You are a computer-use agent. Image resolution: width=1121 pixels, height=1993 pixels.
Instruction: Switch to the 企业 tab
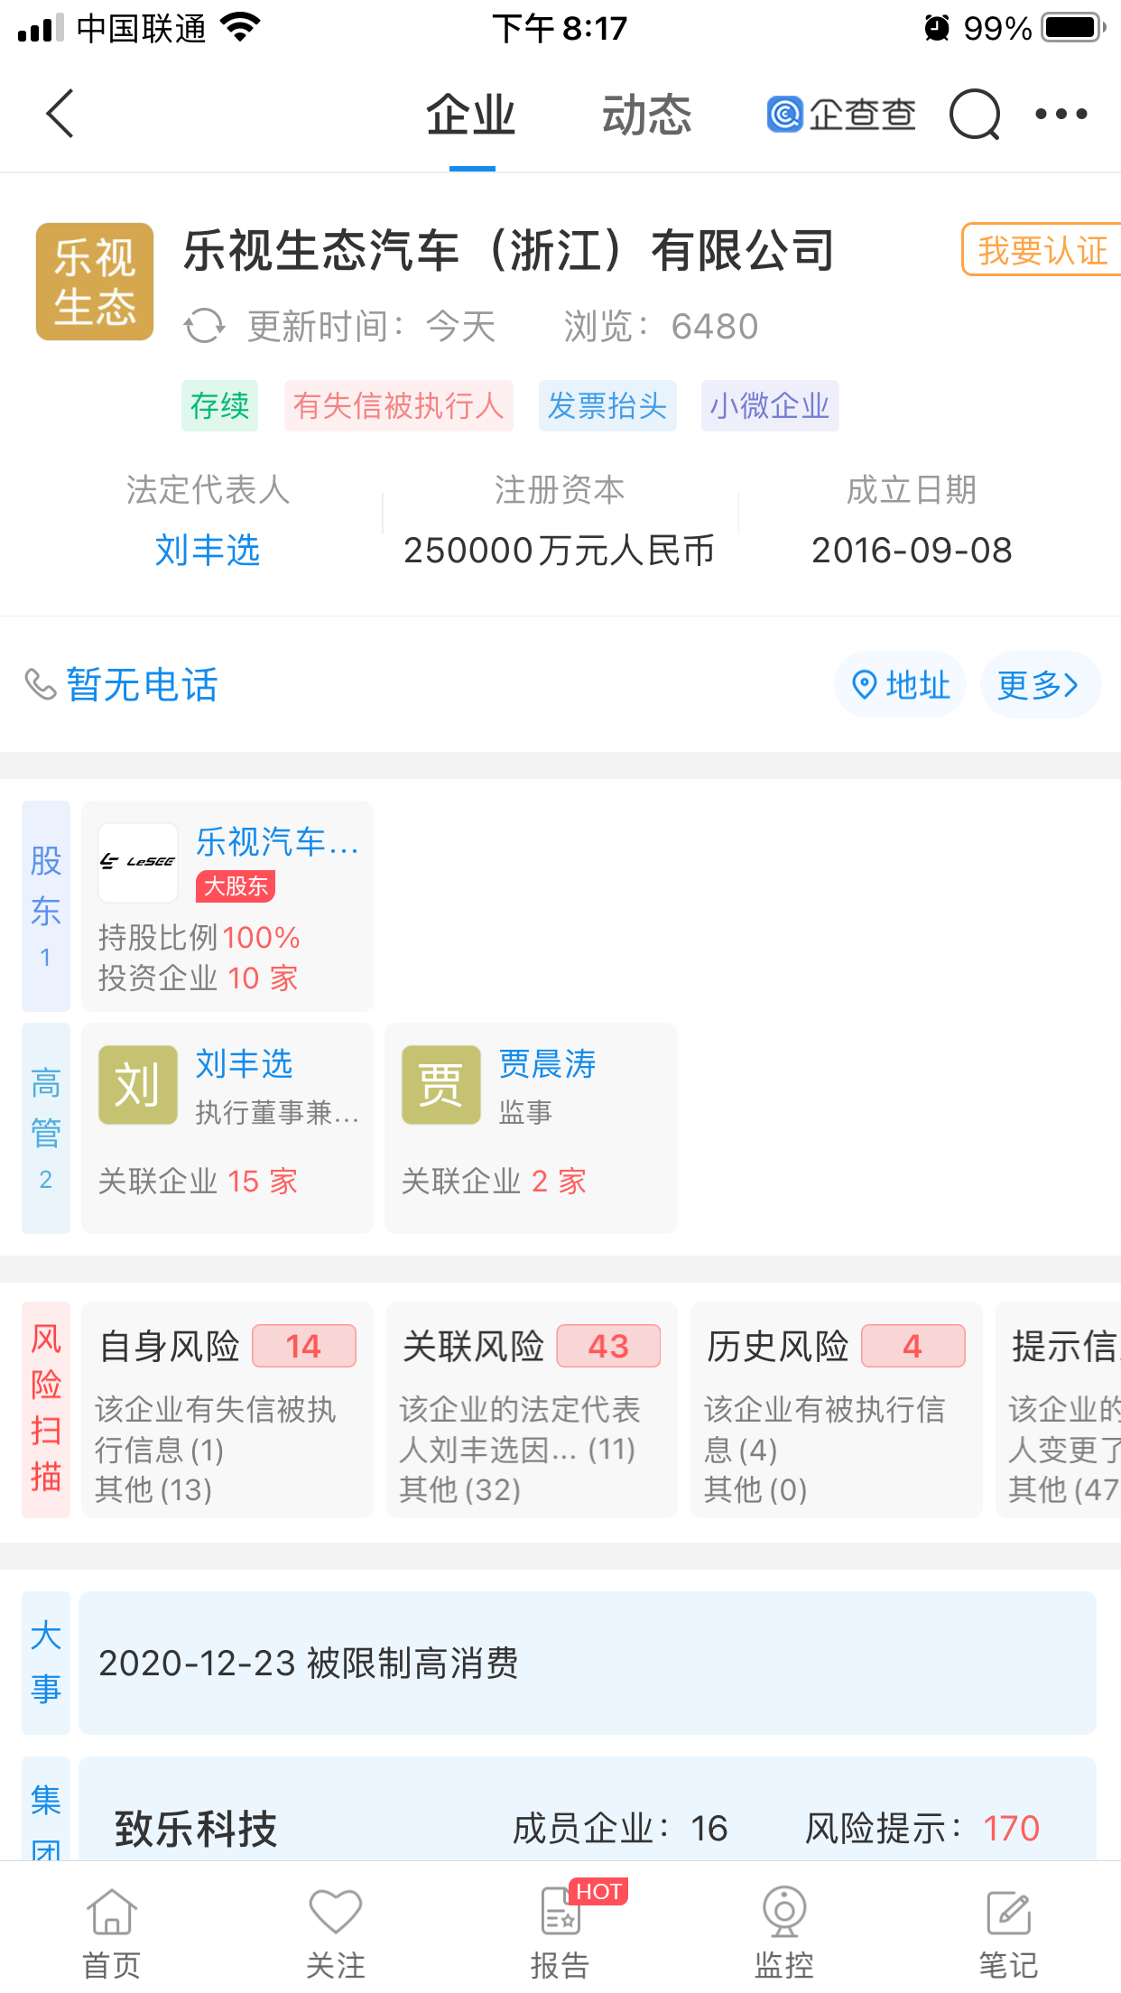pyautogui.click(x=471, y=116)
